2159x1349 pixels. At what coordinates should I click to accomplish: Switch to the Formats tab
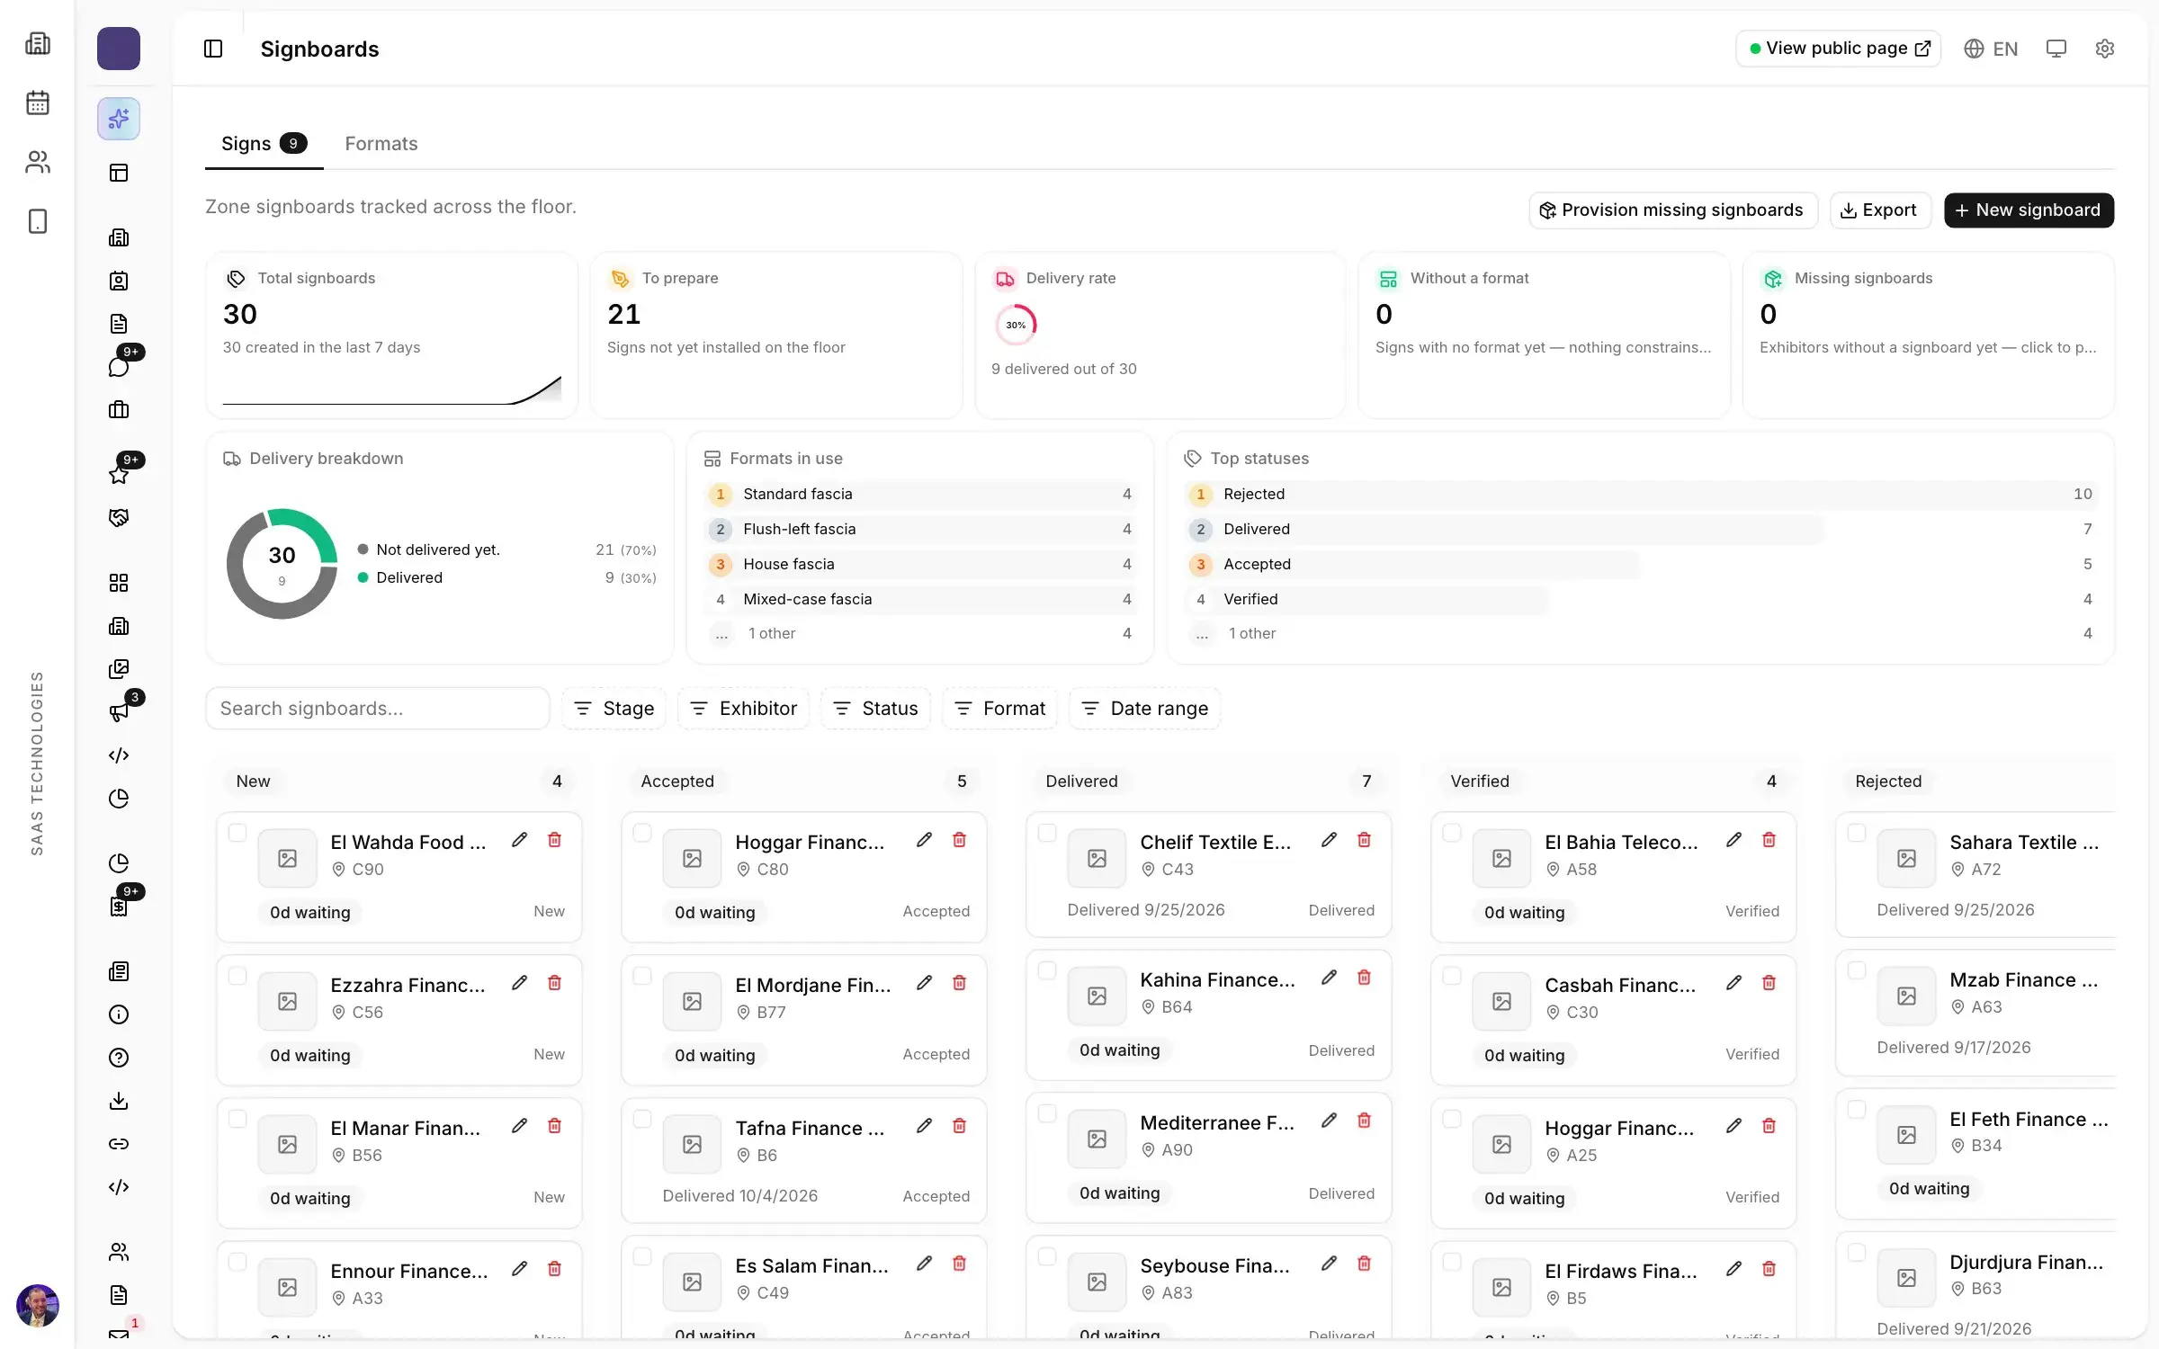click(x=381, y=144)
